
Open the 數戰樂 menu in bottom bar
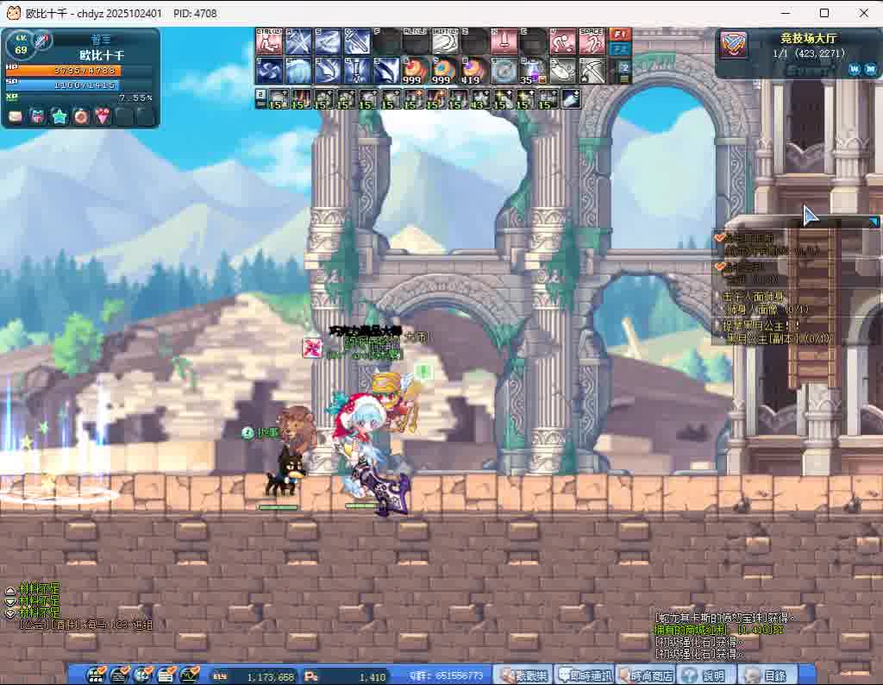[x=522, y=676]
